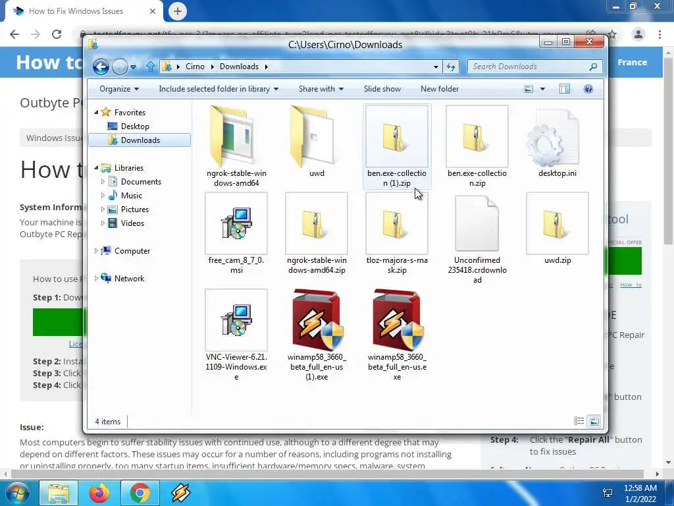Go back in Chrome browser
674x506 pixels.
(x=14, y=34)
